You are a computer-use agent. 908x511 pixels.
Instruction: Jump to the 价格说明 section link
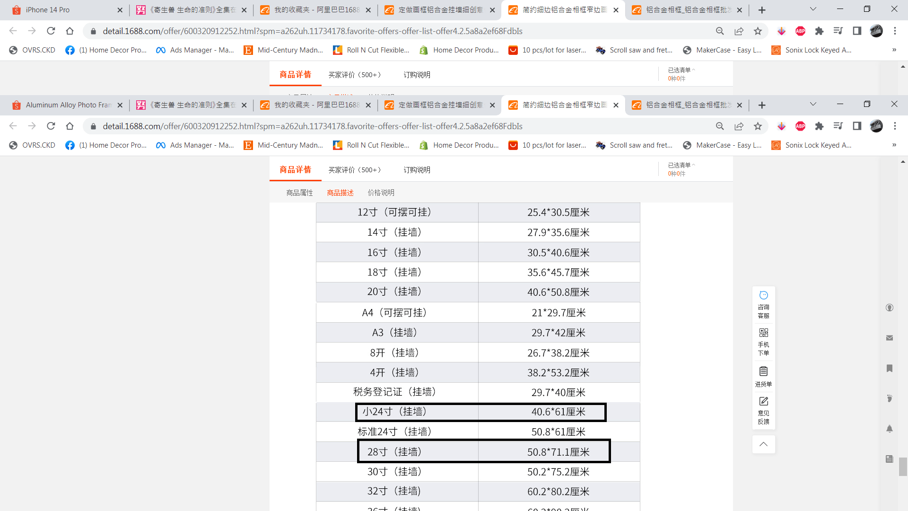point(381,193)
